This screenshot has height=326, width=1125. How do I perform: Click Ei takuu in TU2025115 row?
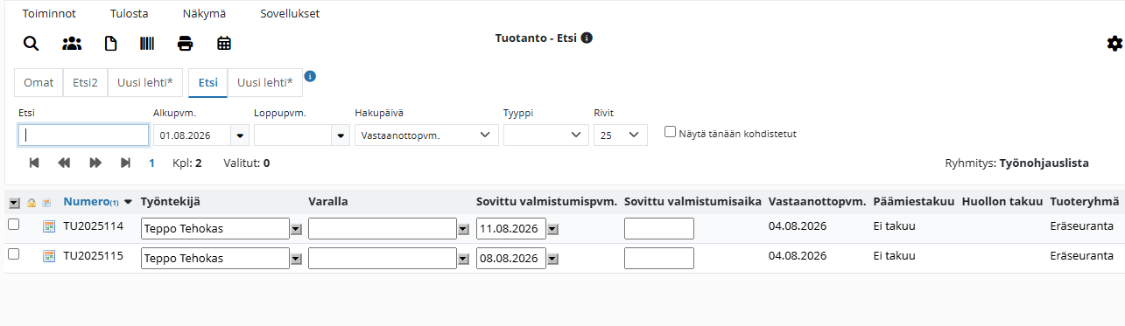tap(895, 256)
